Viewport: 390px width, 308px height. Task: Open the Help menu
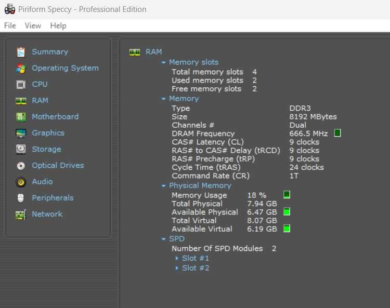[58, 25]
